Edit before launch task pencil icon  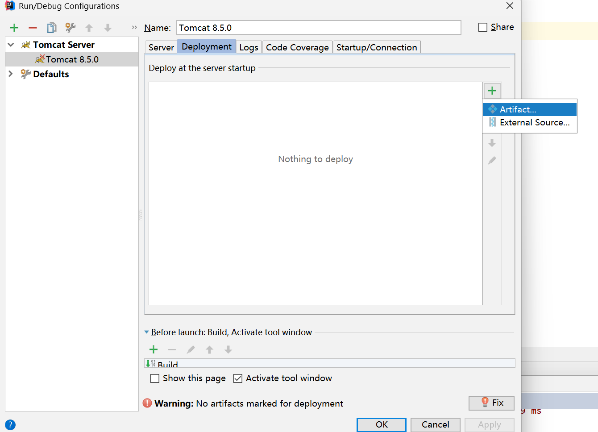tap(191, 349)
